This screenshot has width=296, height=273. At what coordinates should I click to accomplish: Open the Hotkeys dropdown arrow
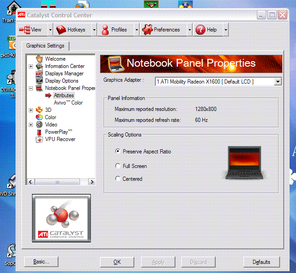(x=94, y=30)
